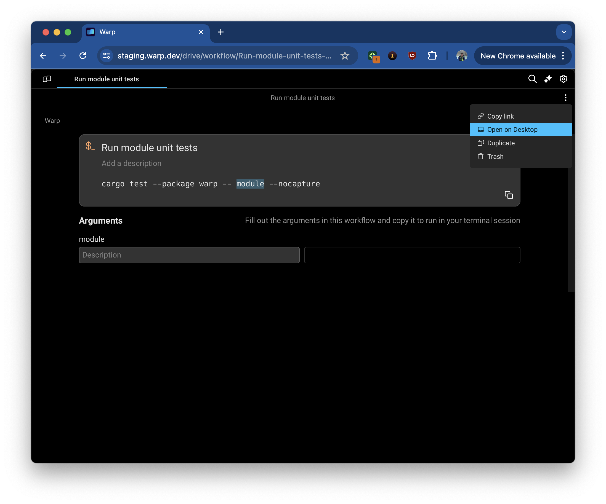Viewport: 606px width, 504px height.
Task: Copy the workflow command with copy icon
Action: tap(509, 195)
